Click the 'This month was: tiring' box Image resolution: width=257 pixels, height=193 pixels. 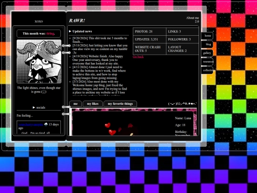coord(39,34)
